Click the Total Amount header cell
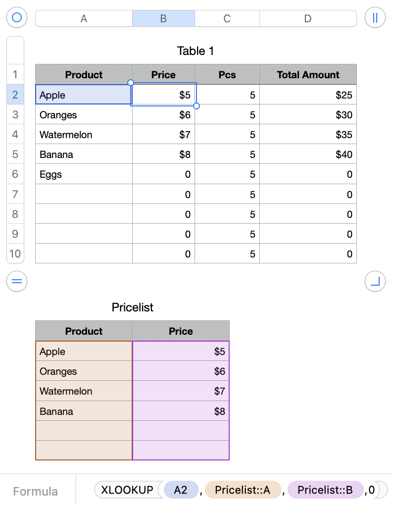393x505 pixels. tap(308, 75)
